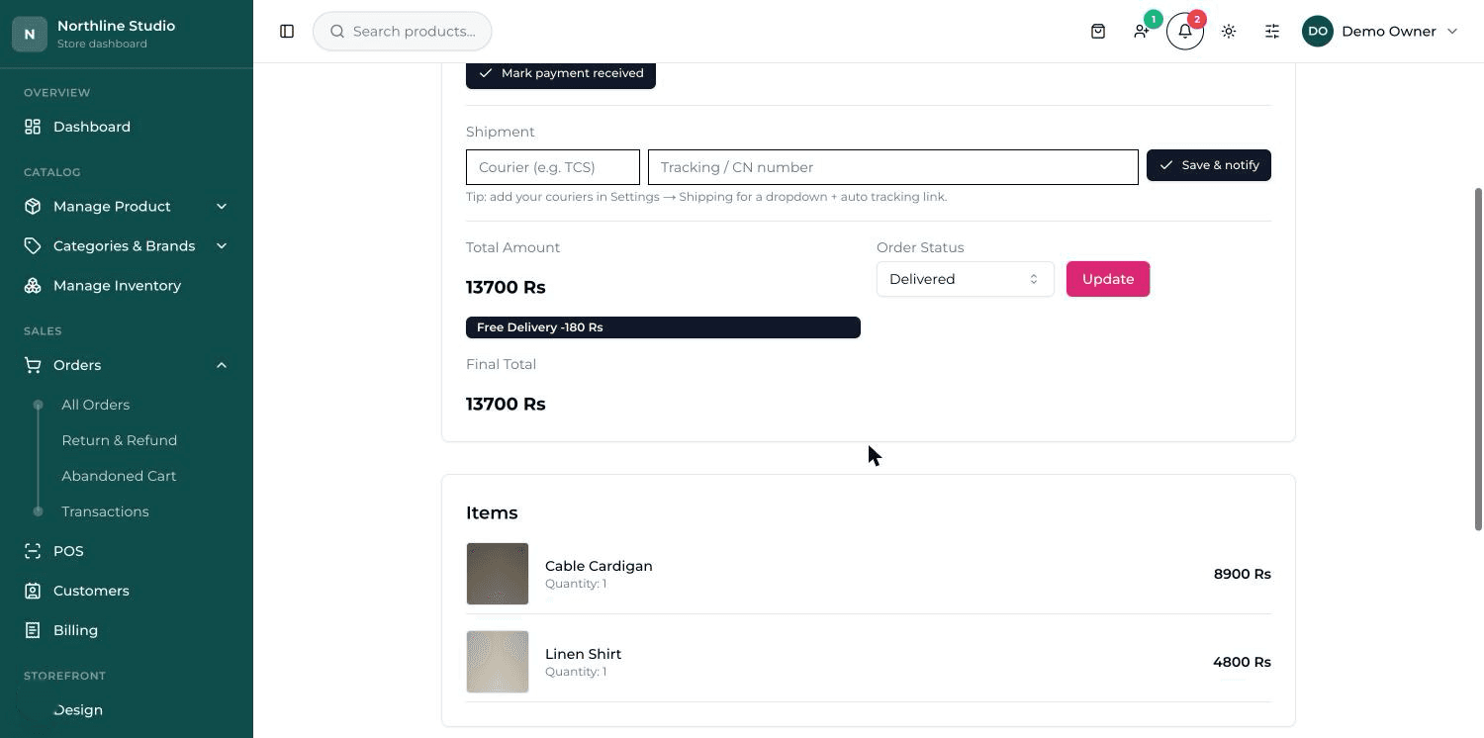Click the Cable Cardigan thumbnail

498,574
